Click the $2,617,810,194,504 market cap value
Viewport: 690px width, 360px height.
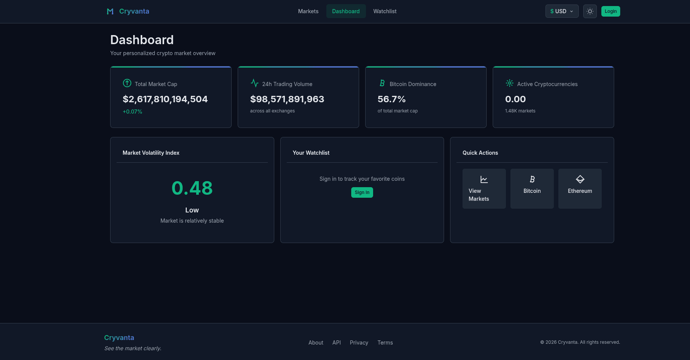(165, 99)
